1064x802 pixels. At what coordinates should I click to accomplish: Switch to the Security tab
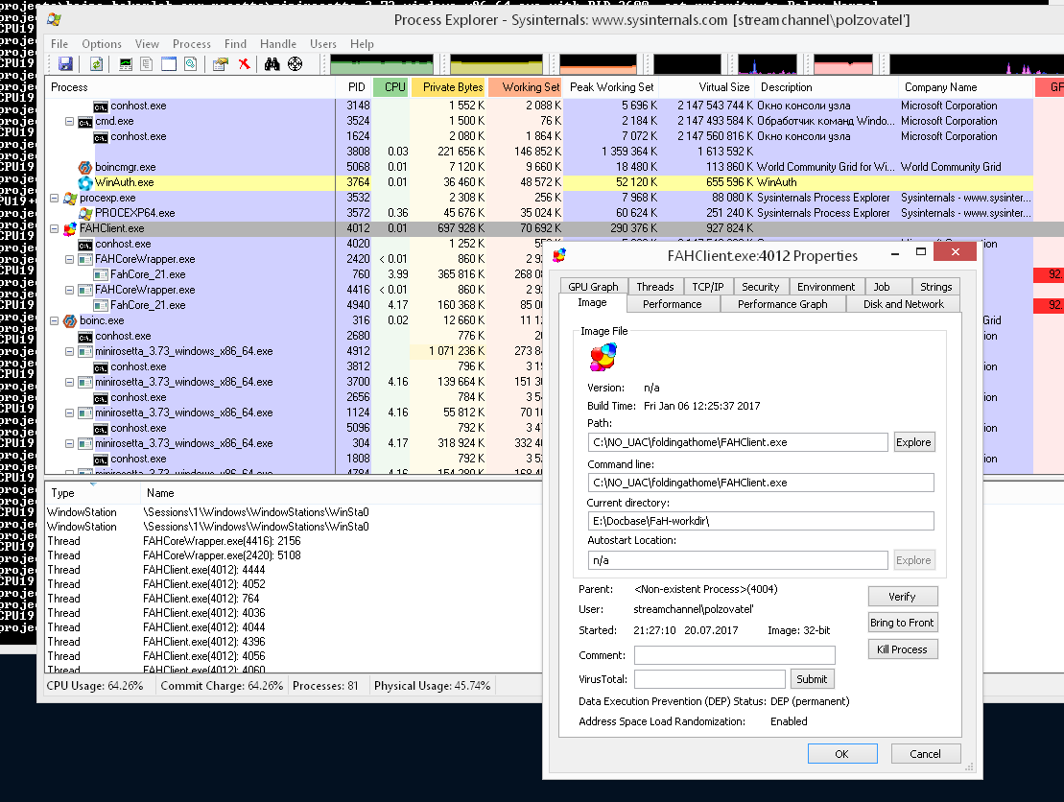tap(760, 286)
